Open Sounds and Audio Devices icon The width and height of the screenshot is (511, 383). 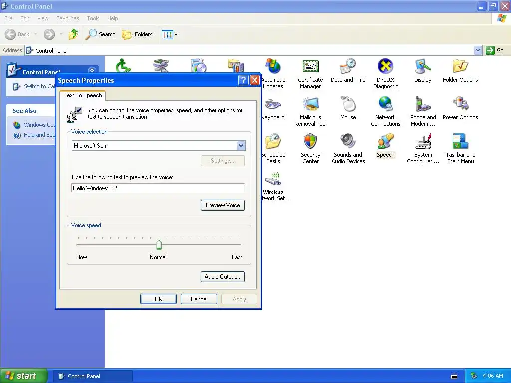(348, 141)
